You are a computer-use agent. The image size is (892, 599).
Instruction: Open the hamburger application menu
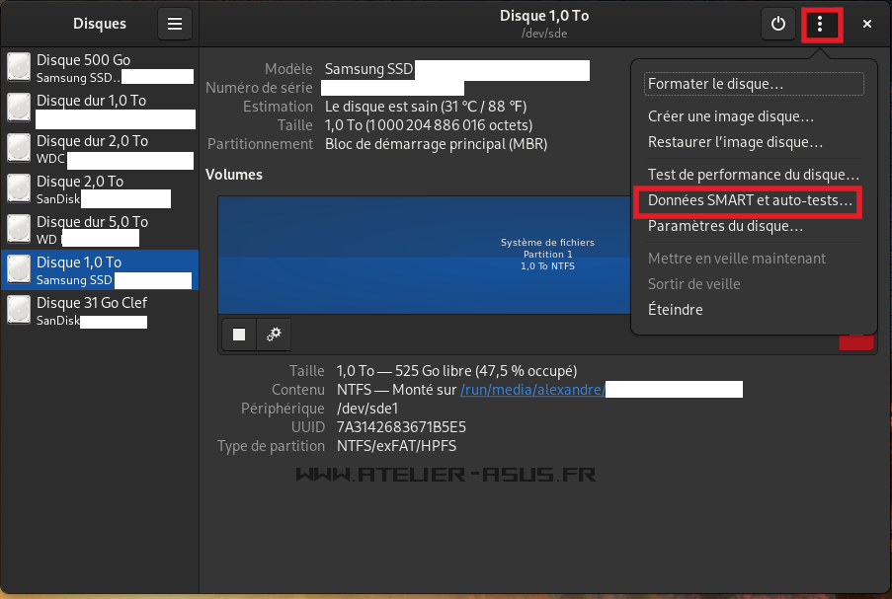(x=175, y=24)
